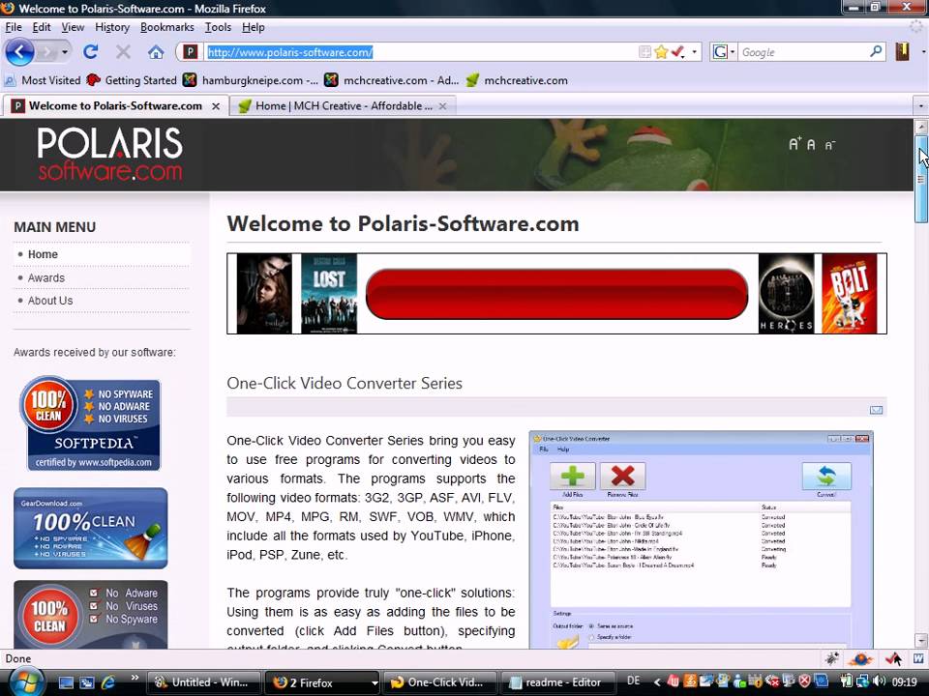This screenshot has height=696, width=929.
Task: Bookmark this page with the star icon
Action: pos(661,52)
